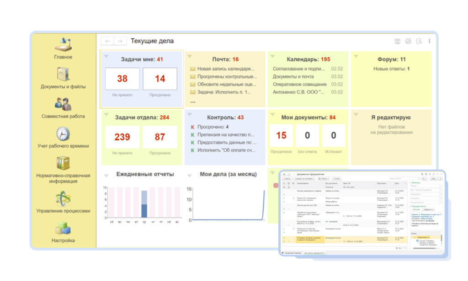Switch to the Документы предприятия tab

click(x=314, y=253)
